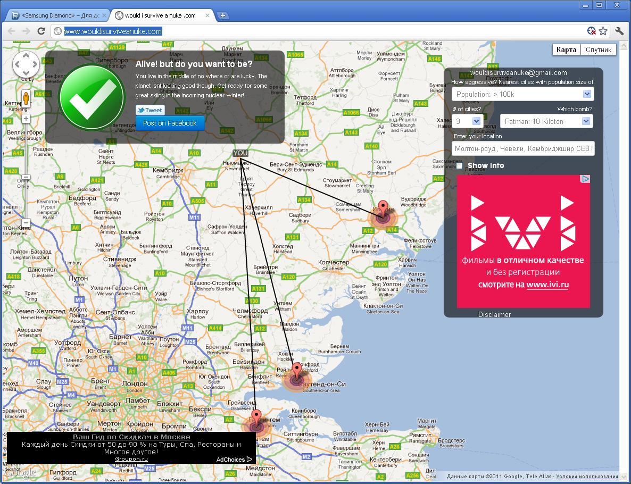The image size is (631, 484).
Task: Click the Колчестер city label on map
Action: (334, 262)
